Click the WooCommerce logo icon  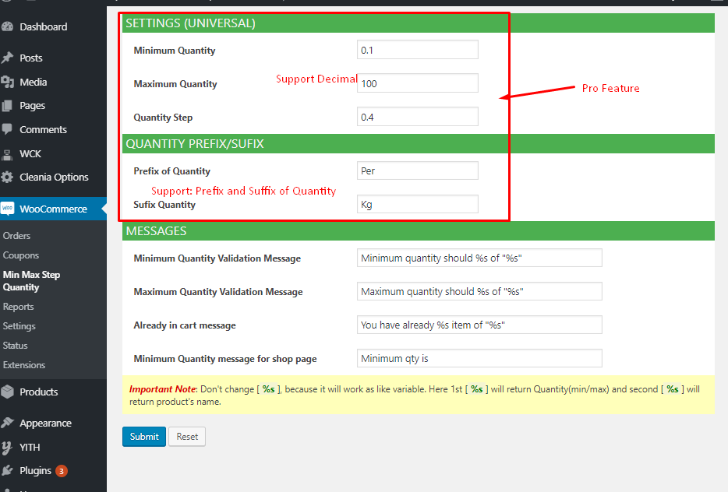tap(8, 209)
